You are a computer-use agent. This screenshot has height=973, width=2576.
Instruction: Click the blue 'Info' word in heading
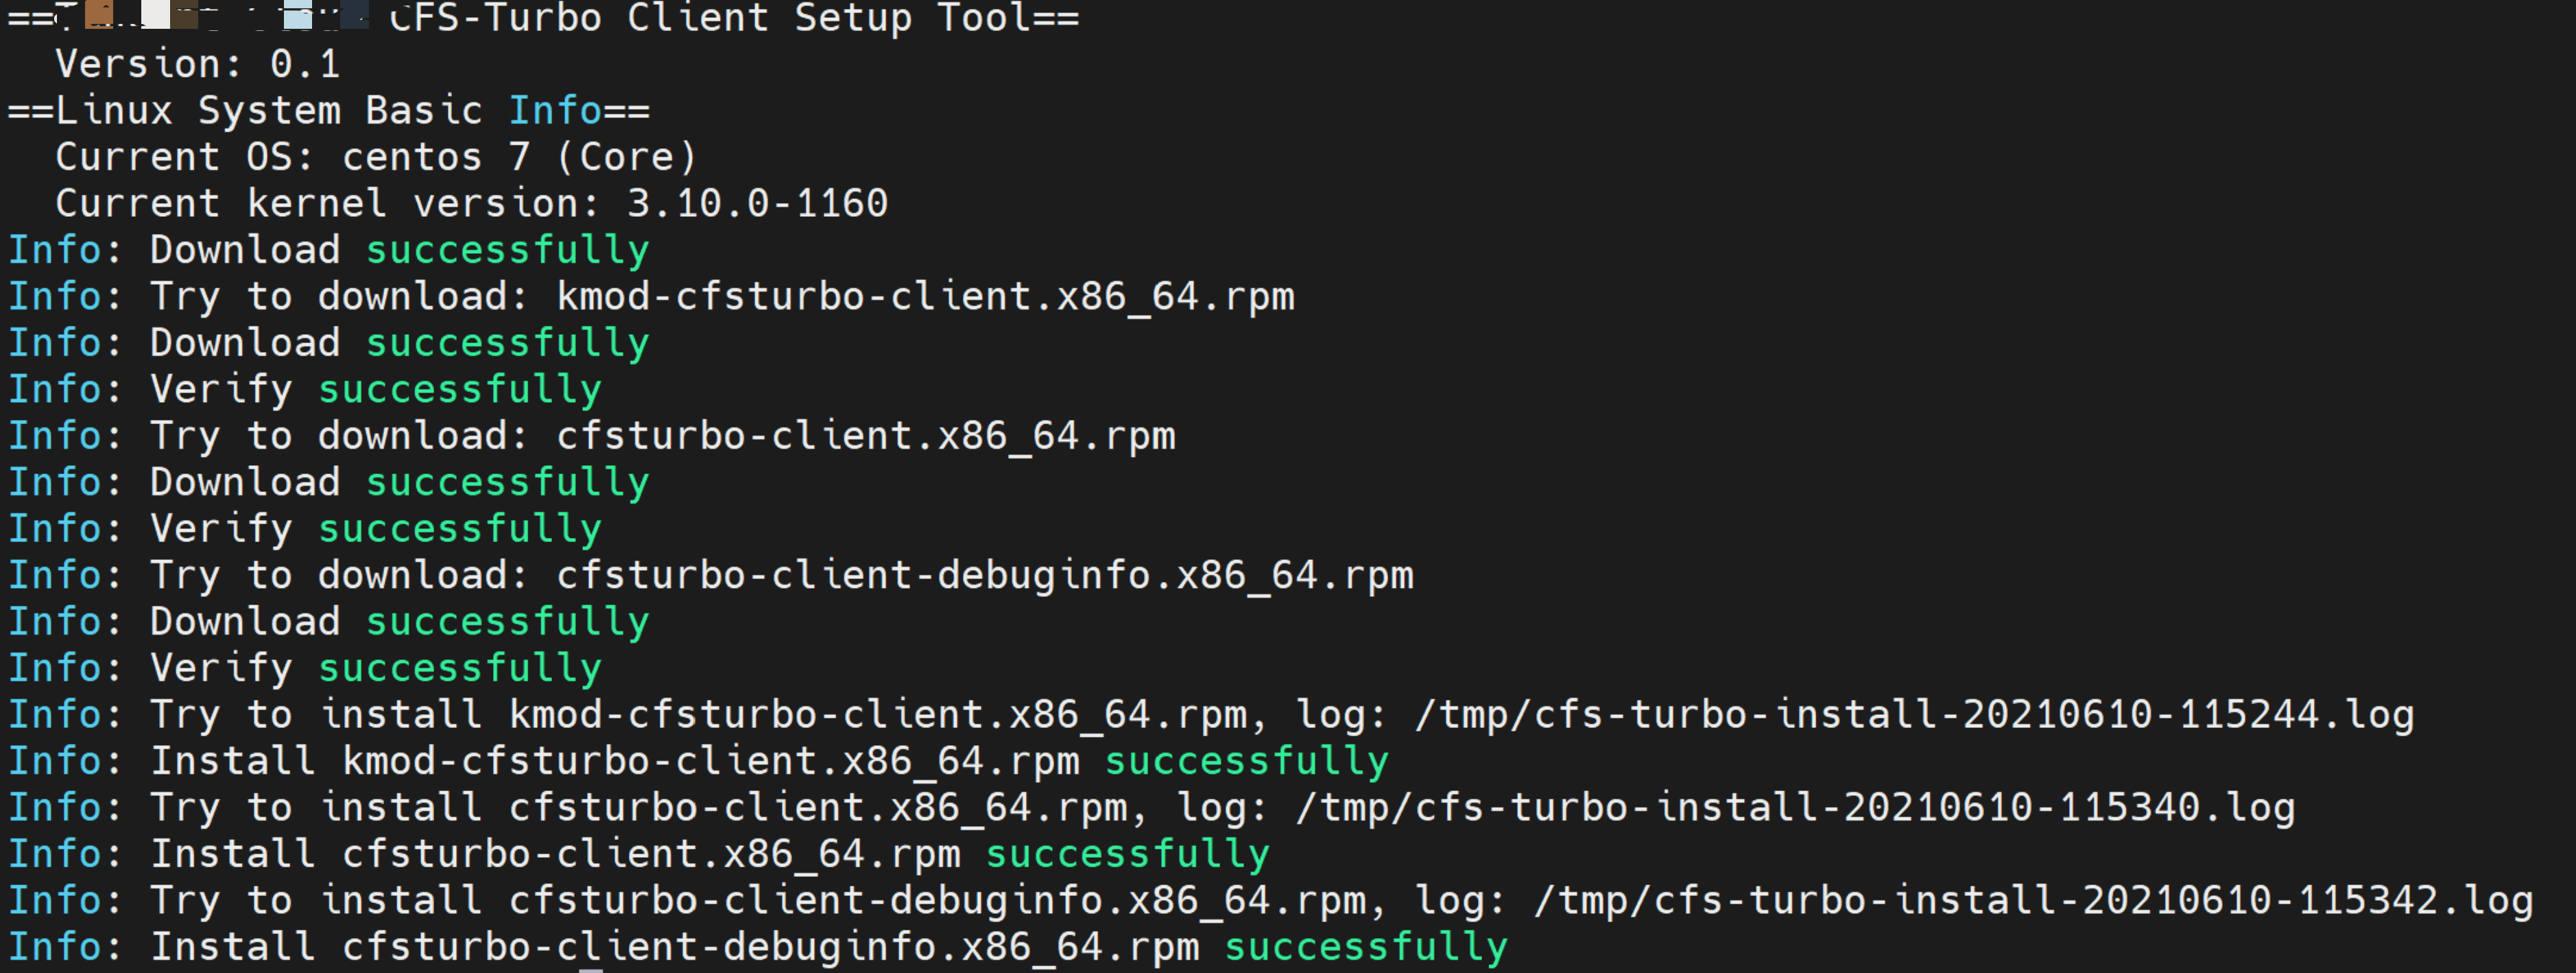555,111
